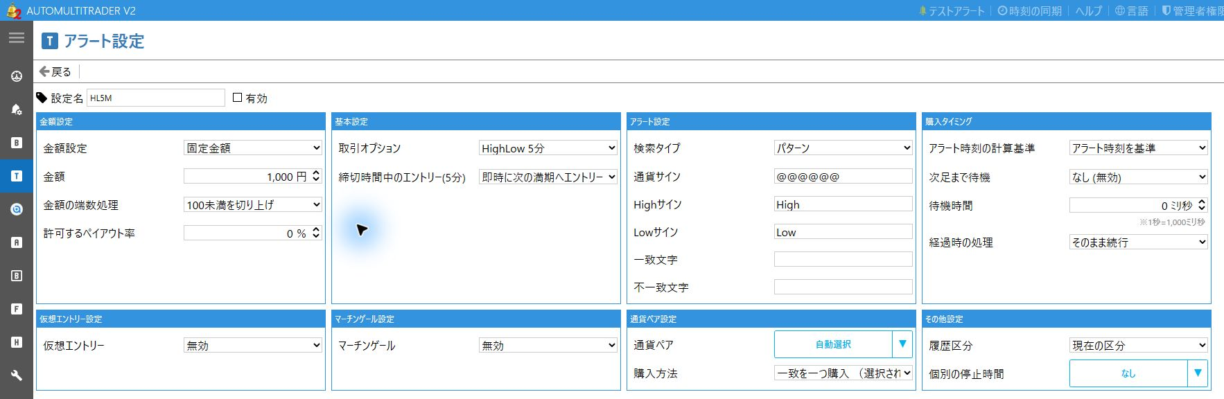
Task: Open the 締切時間中のエントリー dropdown
Action: (548, 177)
